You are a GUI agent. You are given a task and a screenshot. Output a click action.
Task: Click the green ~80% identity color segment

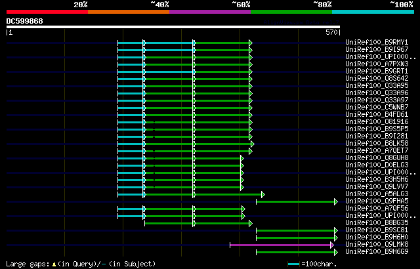point(291,12)
